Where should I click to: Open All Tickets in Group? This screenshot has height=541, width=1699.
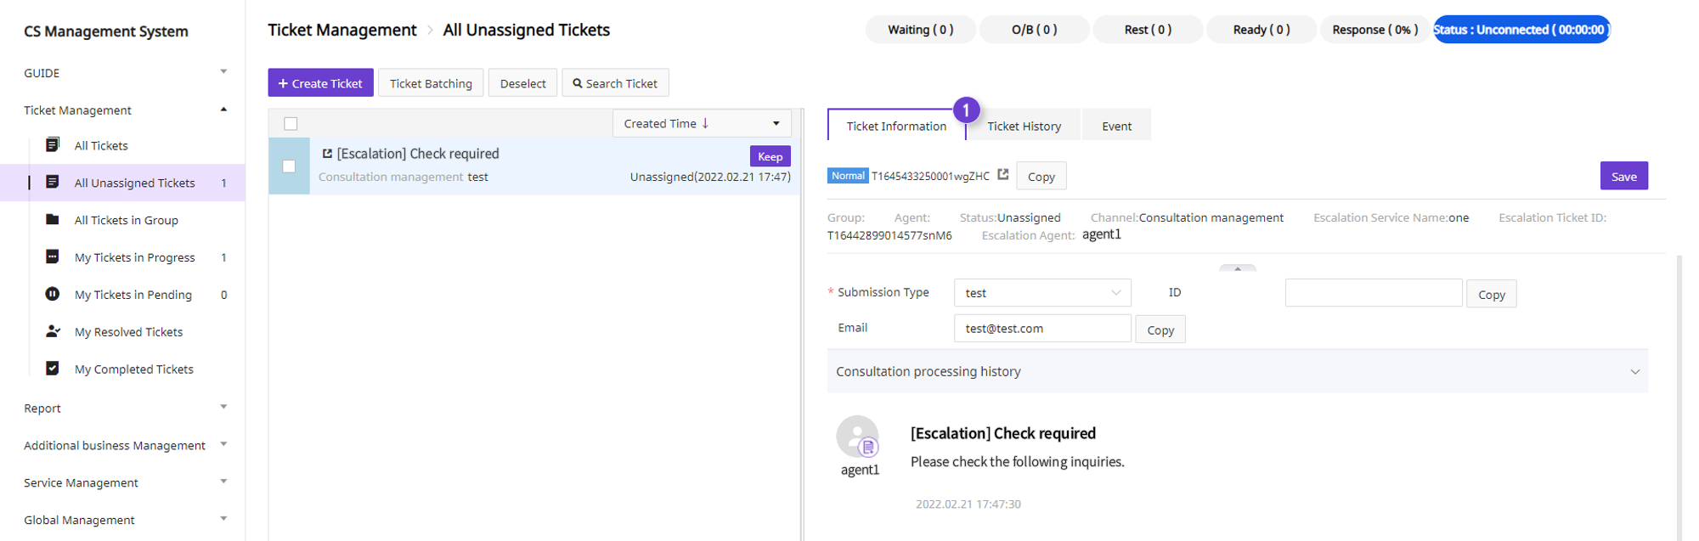(x=126, y=220)
